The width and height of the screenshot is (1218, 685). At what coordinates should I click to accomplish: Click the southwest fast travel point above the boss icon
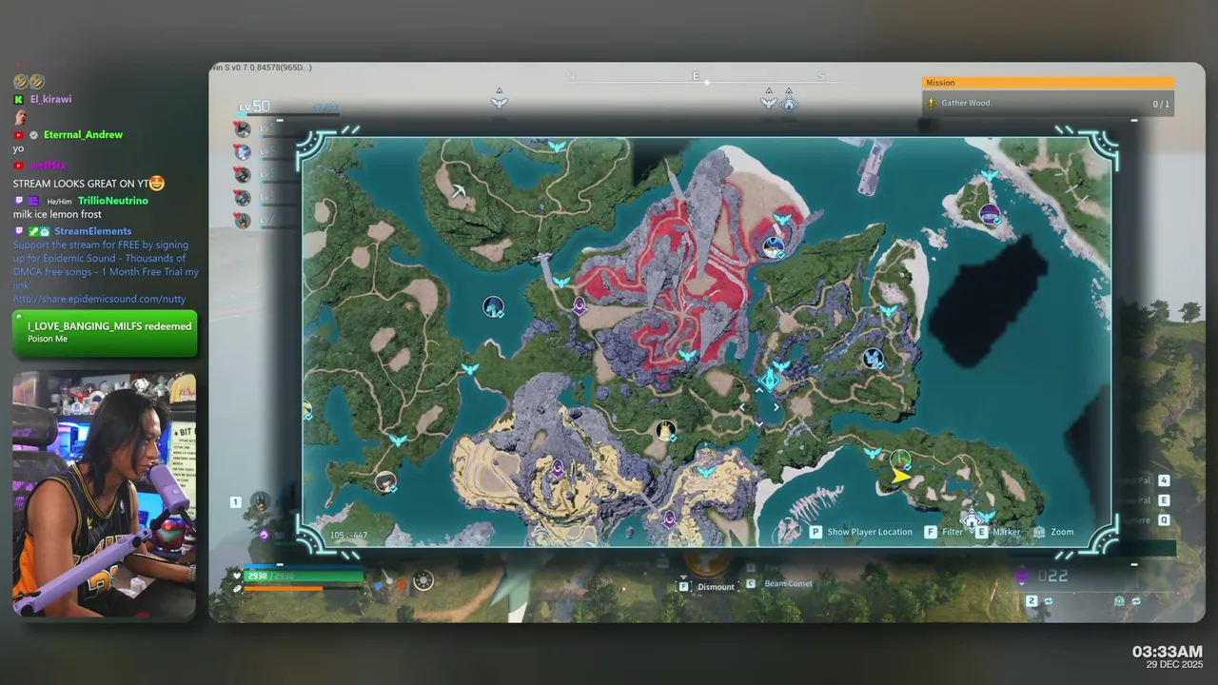pos(398,440)
